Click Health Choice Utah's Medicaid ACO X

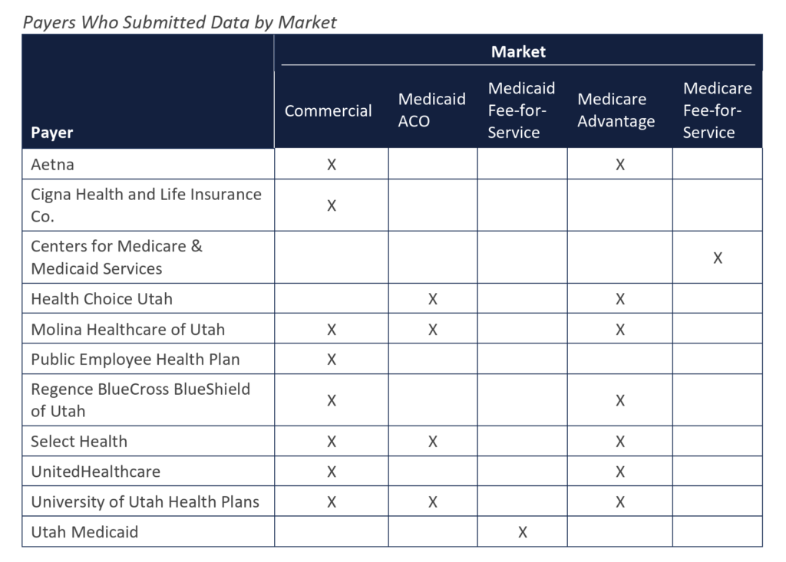(x=433, y=299)
